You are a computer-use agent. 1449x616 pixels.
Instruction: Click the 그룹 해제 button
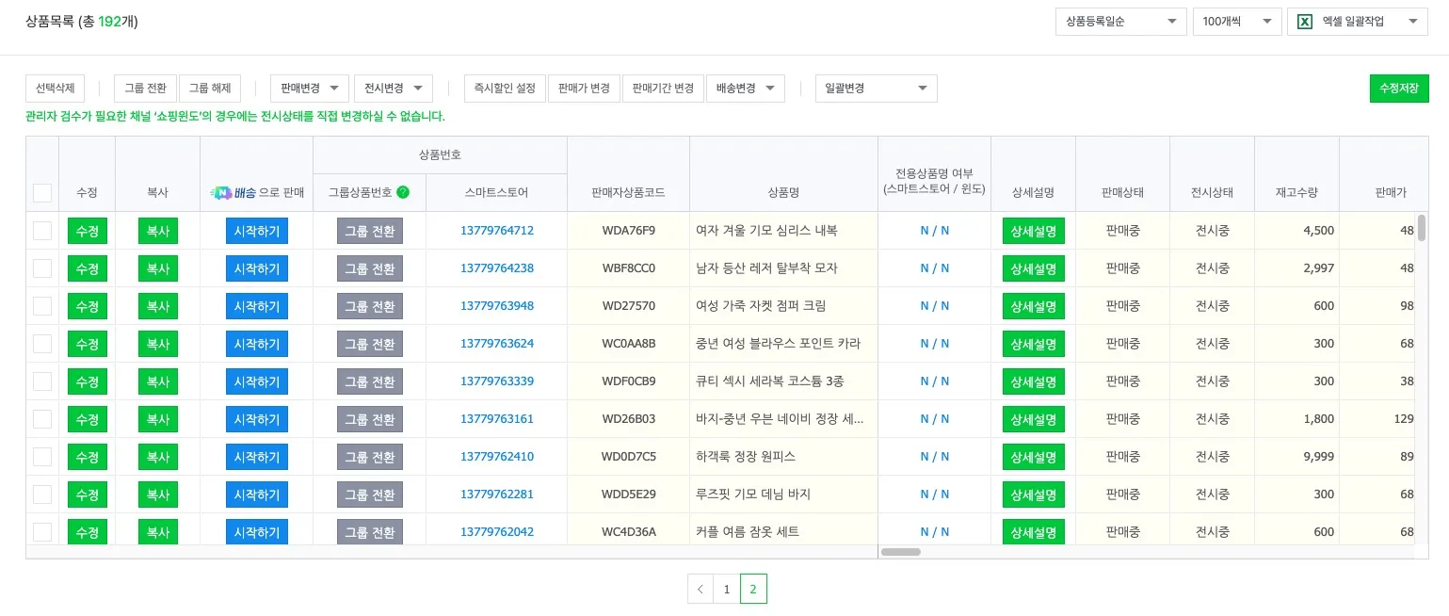pos(210,89)
